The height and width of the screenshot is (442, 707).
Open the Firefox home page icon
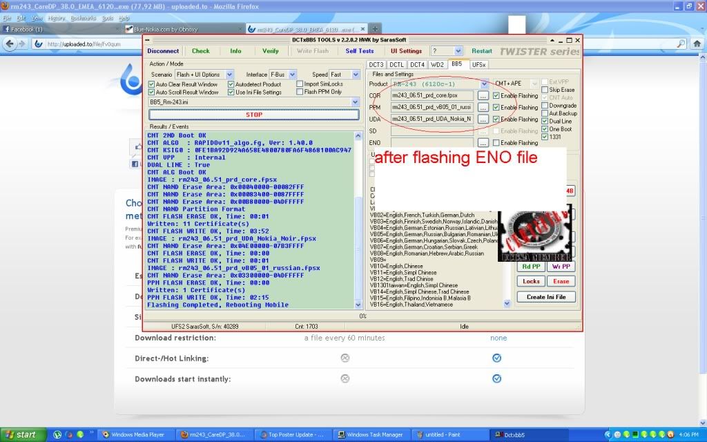point(697,44)
